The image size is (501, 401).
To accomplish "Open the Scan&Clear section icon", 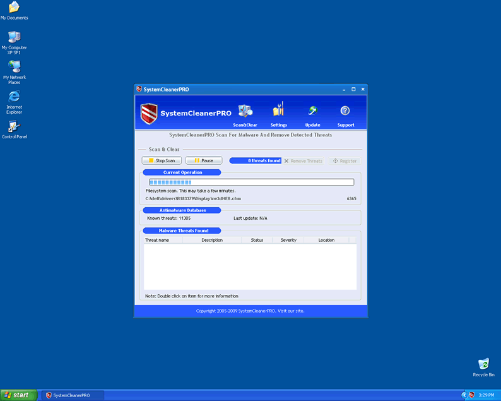I will click(x=245, y=111).
